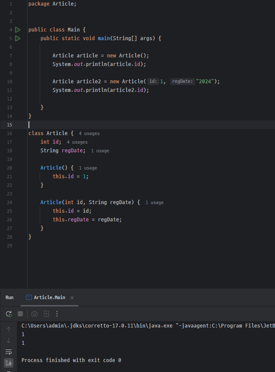Click line number 15 in the gutter
This screenshot has width=275, height=372.
click(9, 125)
